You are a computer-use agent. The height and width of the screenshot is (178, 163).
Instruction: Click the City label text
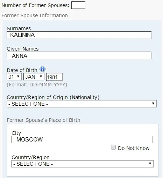(16, 133)
